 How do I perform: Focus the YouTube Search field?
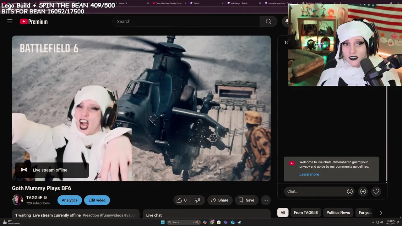click(x=186, y=21)
